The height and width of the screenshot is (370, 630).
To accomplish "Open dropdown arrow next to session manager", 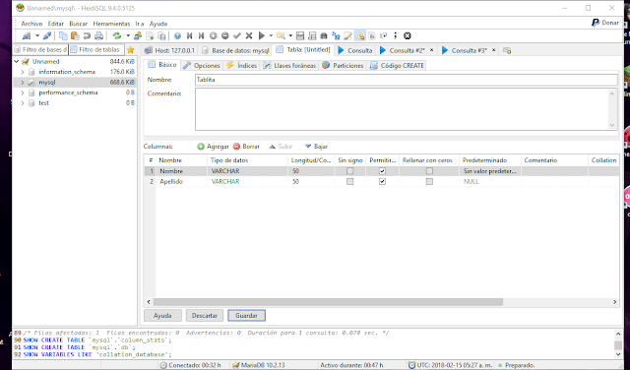I will pyautogui.click(x=37, y=35).
